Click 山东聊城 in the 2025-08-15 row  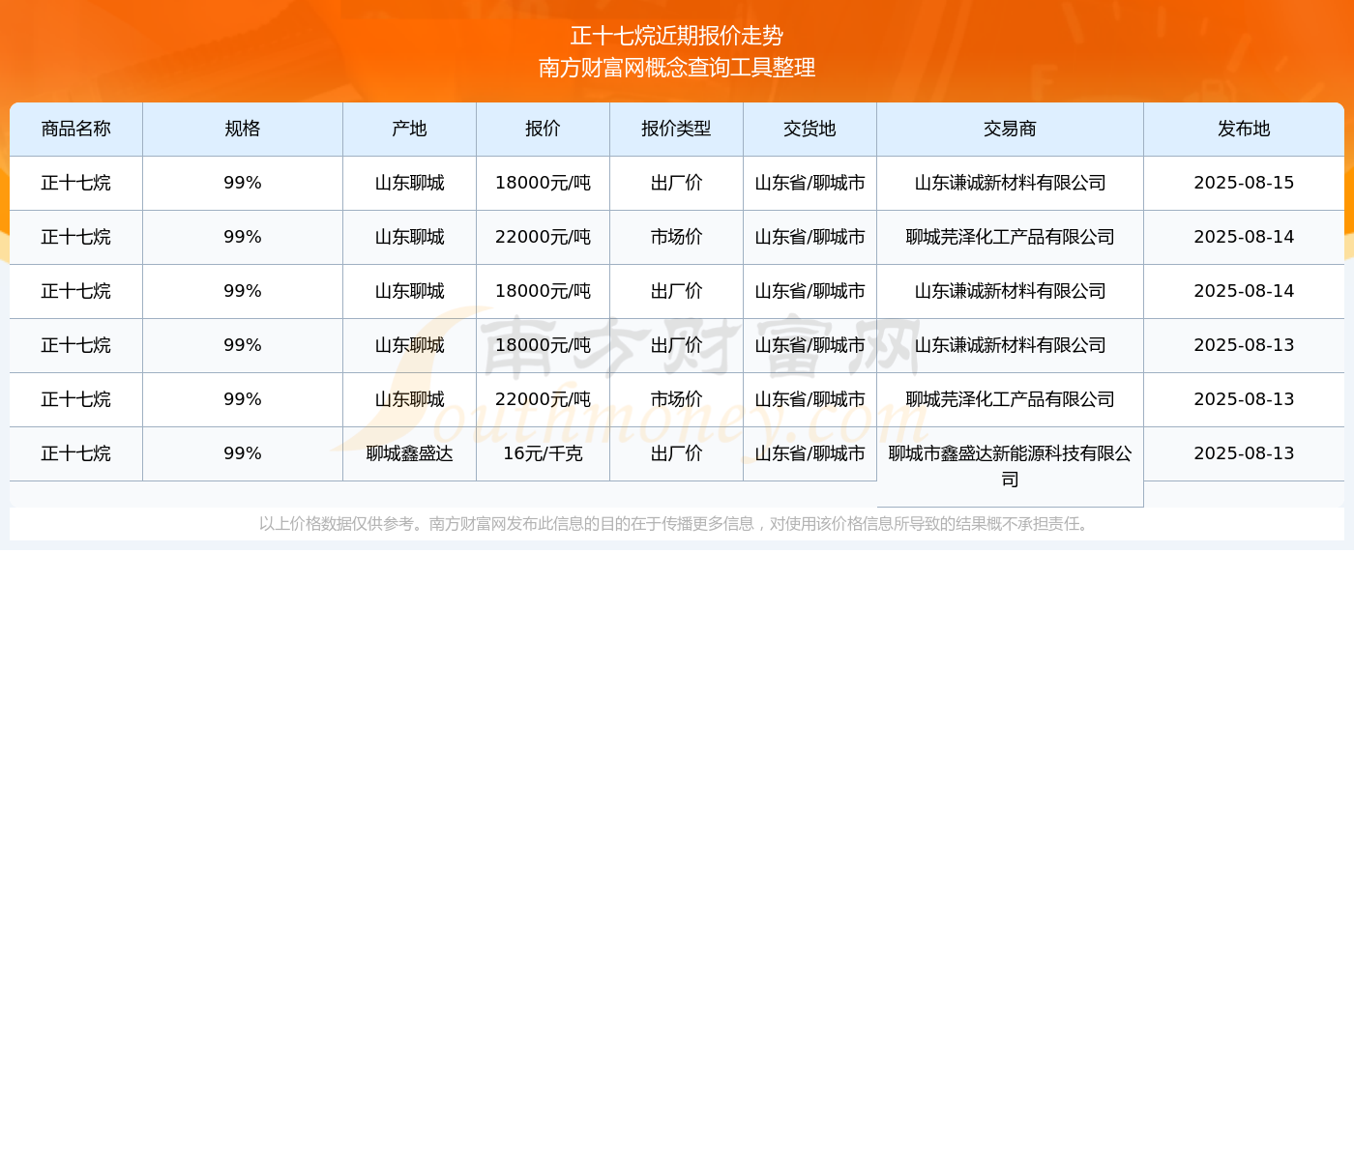pos(410,183)
